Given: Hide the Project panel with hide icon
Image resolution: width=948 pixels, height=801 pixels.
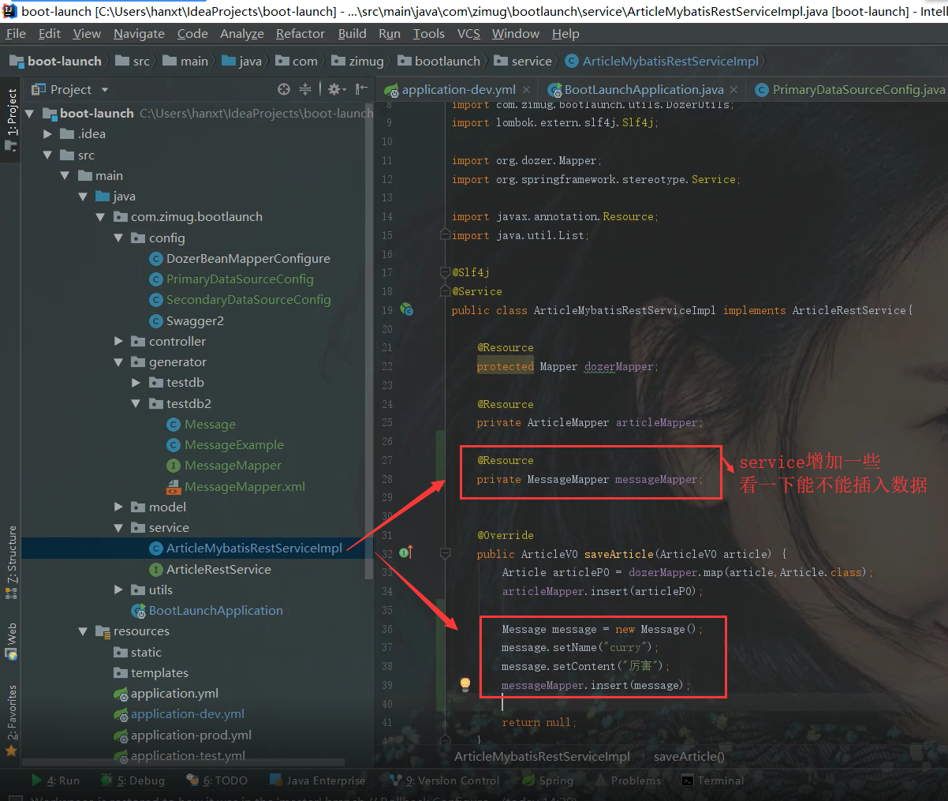Looking at the screenshot, I should coord(360,89).
